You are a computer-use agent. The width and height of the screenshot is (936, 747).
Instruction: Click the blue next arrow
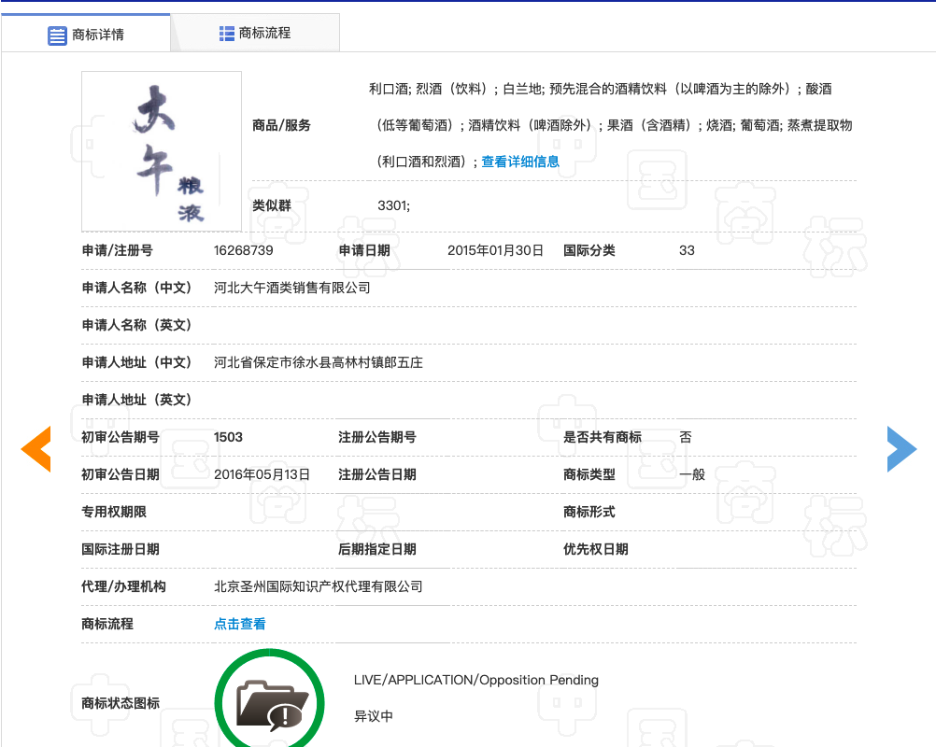901,449
